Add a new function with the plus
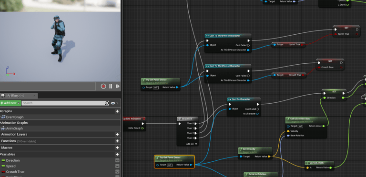 [117, 141]
